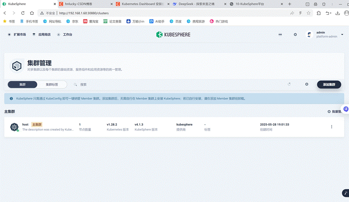Click the kubesphere provider value
This screenshot has height=202, width=349.
click(184, 125)
